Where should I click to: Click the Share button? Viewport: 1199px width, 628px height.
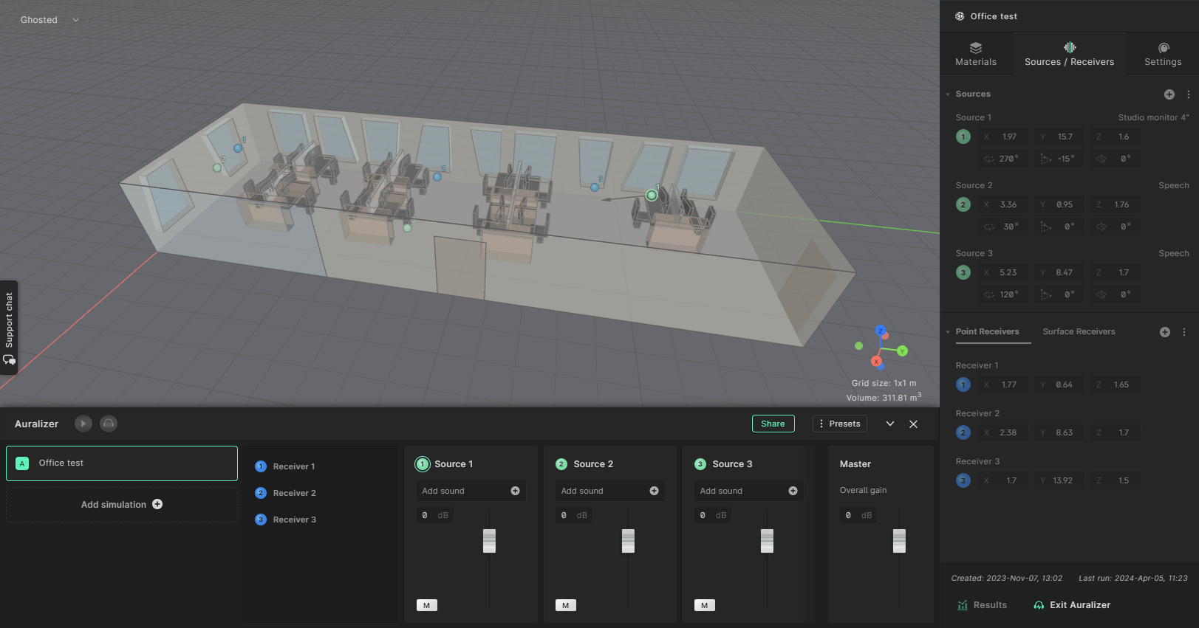click(x=773, y=424)
